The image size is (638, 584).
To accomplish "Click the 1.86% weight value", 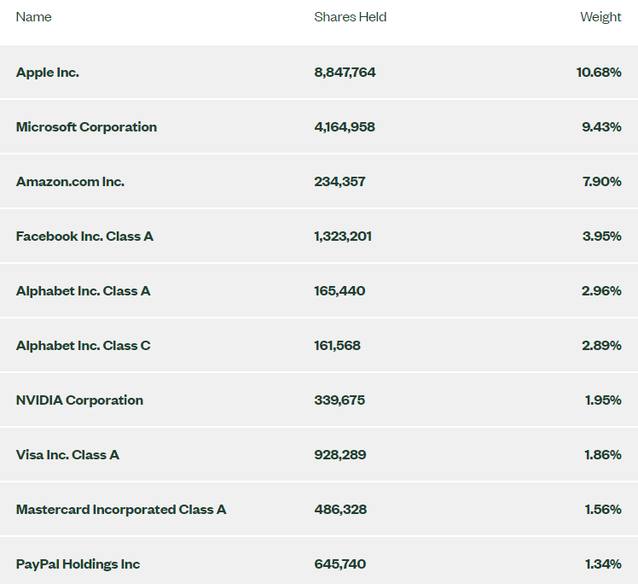I will coord(603,454).
